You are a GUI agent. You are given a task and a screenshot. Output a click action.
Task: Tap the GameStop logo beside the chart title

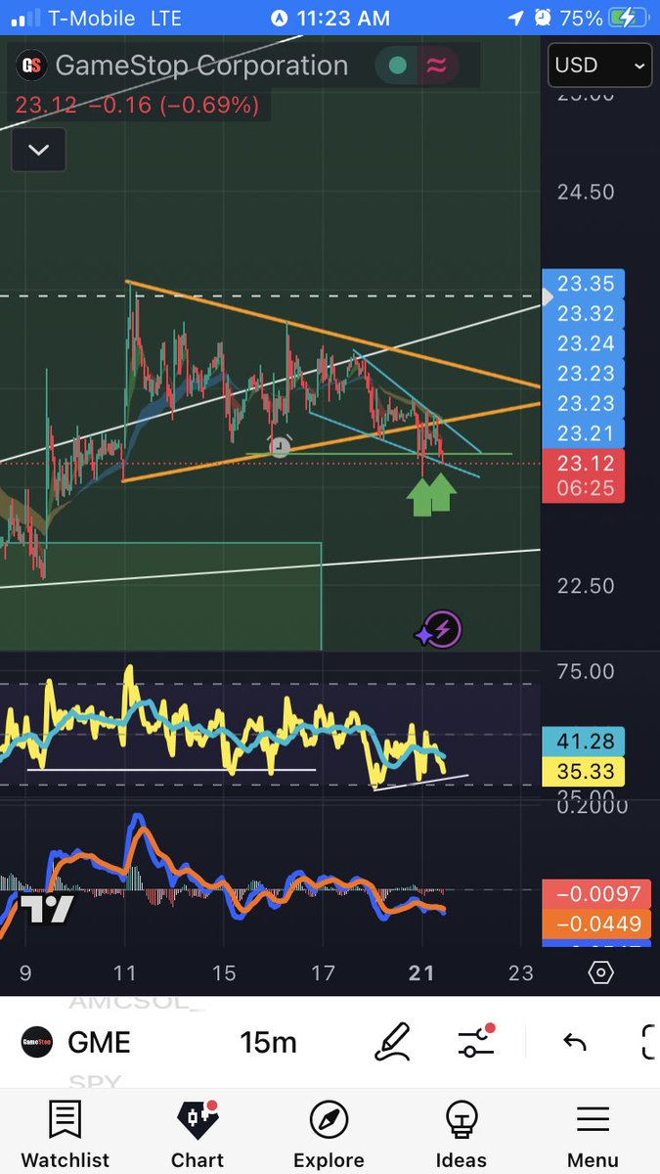29,66
